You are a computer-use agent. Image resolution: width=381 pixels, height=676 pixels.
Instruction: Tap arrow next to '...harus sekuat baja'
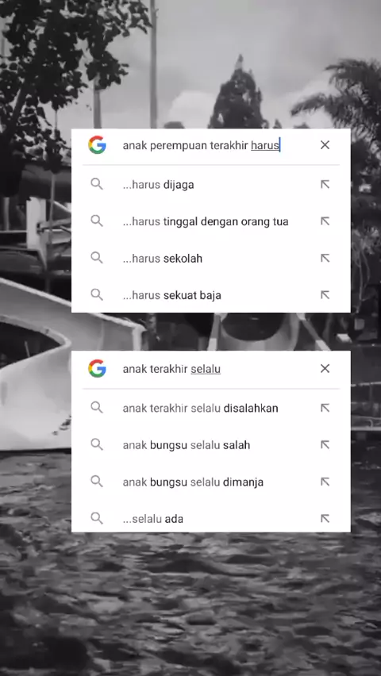[325, 295]
